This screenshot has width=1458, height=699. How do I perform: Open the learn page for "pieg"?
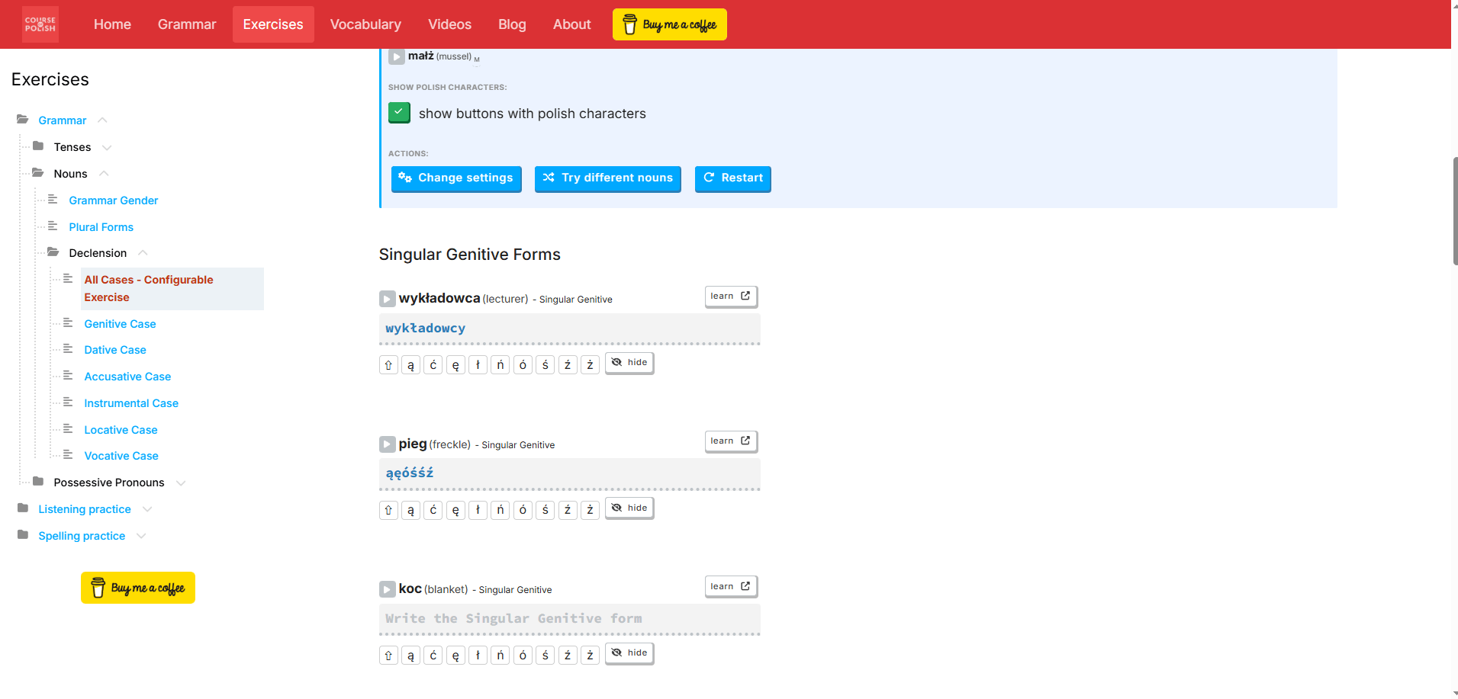[729, 441]
